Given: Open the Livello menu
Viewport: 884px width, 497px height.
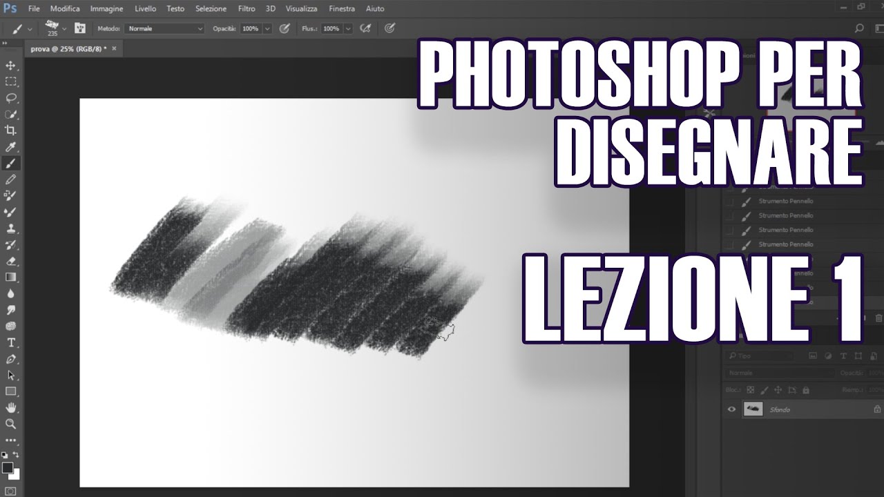Looking at the screenshot, I should point(145,8).
